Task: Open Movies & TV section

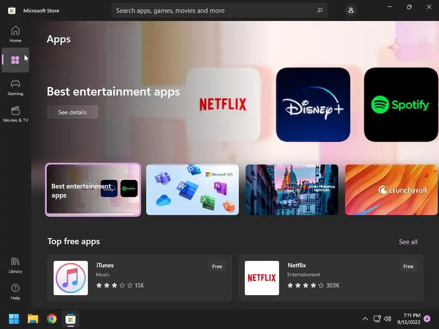Action: click(15, 114)
